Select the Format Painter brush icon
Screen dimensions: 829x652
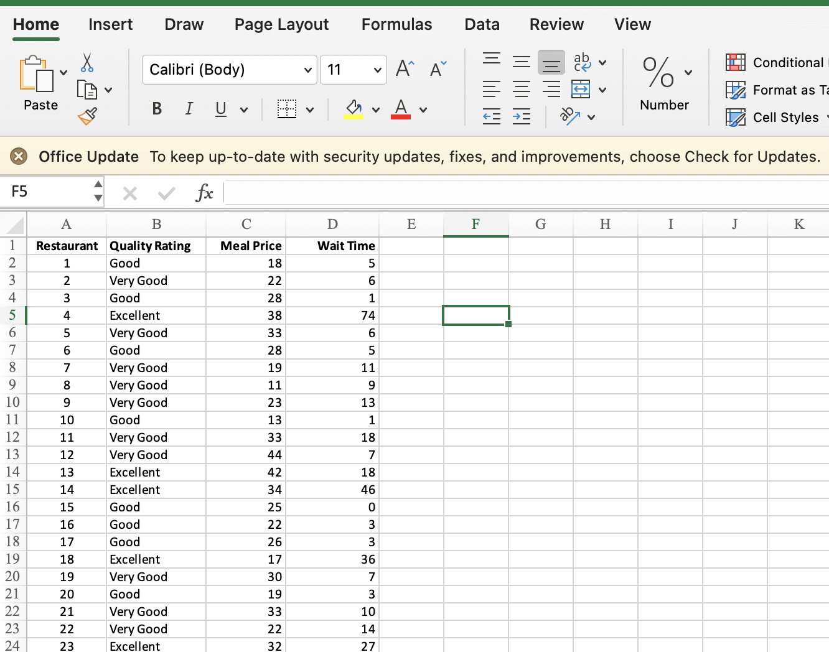tap(87, 116)
